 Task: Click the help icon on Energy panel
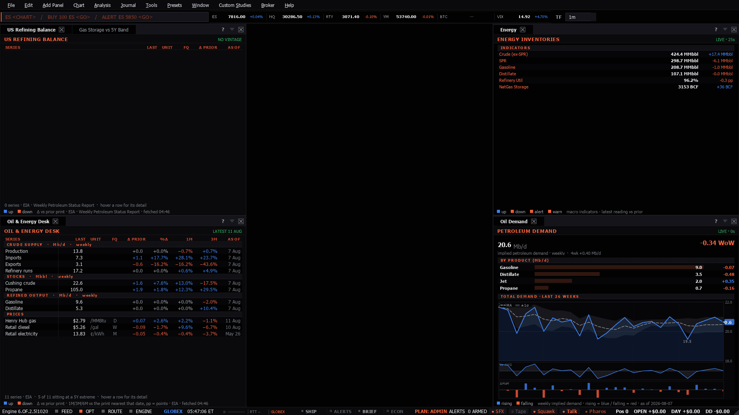coord(716,30)
